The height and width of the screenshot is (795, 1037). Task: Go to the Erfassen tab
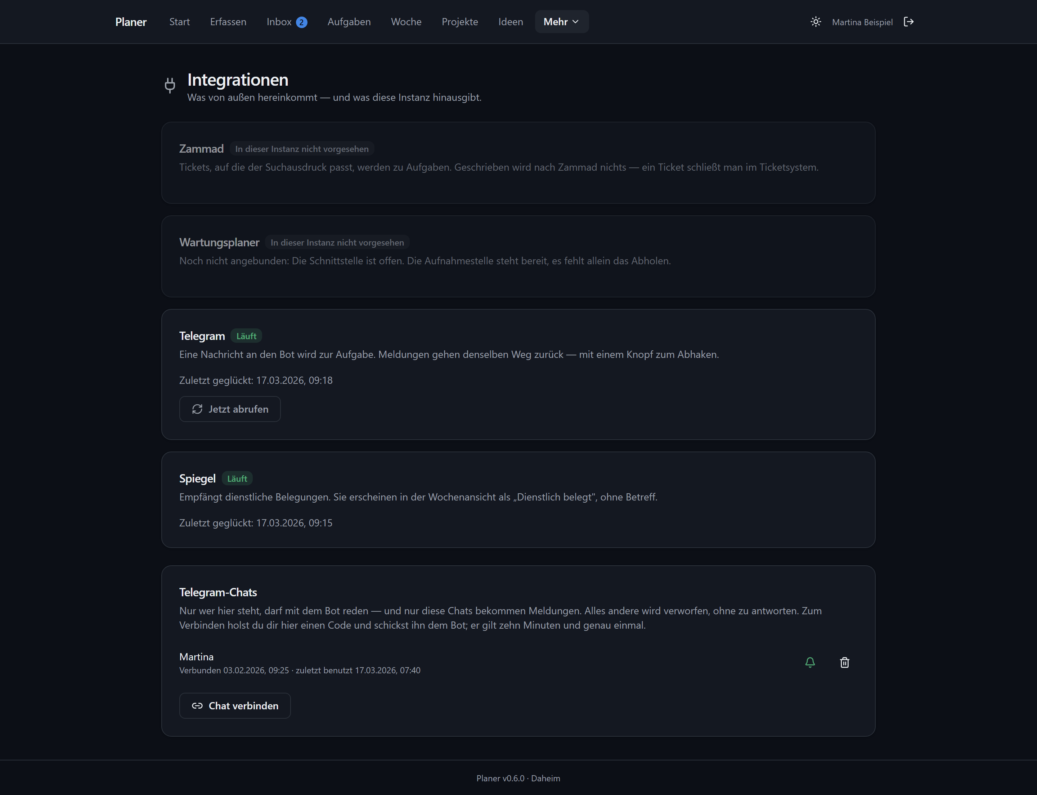[228, 22]
